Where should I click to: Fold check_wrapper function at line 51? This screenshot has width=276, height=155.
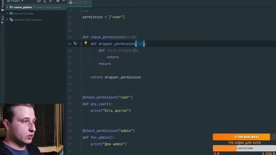pyautogui.click(x=81, y=50)
